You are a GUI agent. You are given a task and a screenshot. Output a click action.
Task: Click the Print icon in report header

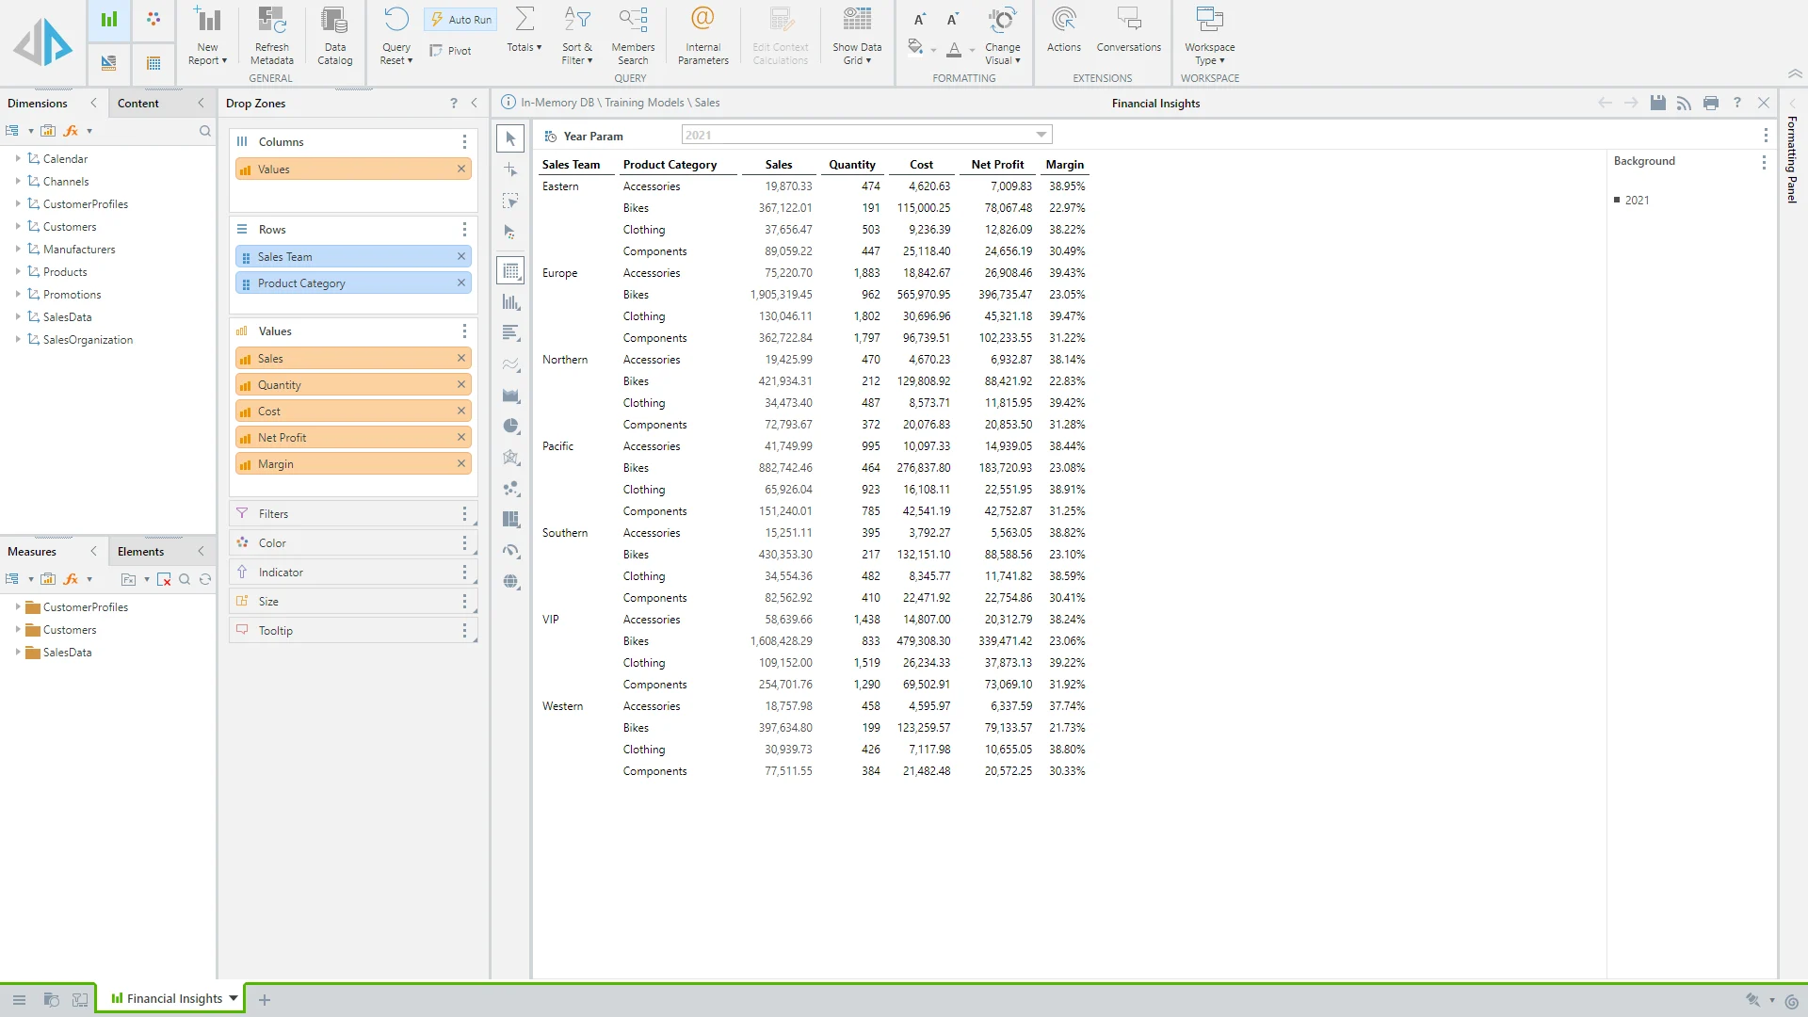[1711, 103]
